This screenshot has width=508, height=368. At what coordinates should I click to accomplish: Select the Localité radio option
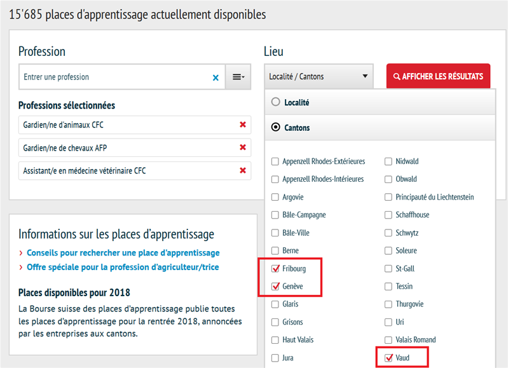(275, 102)
